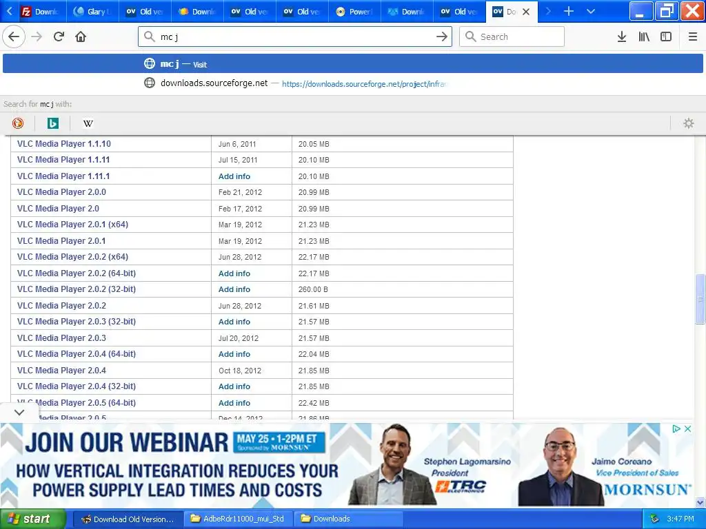706x529 pixels.
Task: Click the globe icon beside downloads.sourceforge.net
Action: point(150,83)
